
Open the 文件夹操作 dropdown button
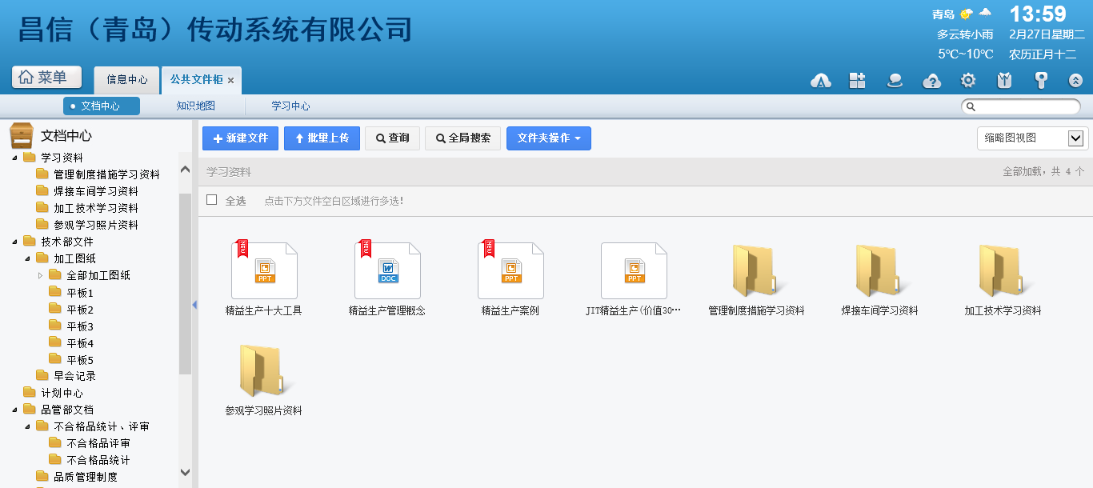tap(548, 138)
